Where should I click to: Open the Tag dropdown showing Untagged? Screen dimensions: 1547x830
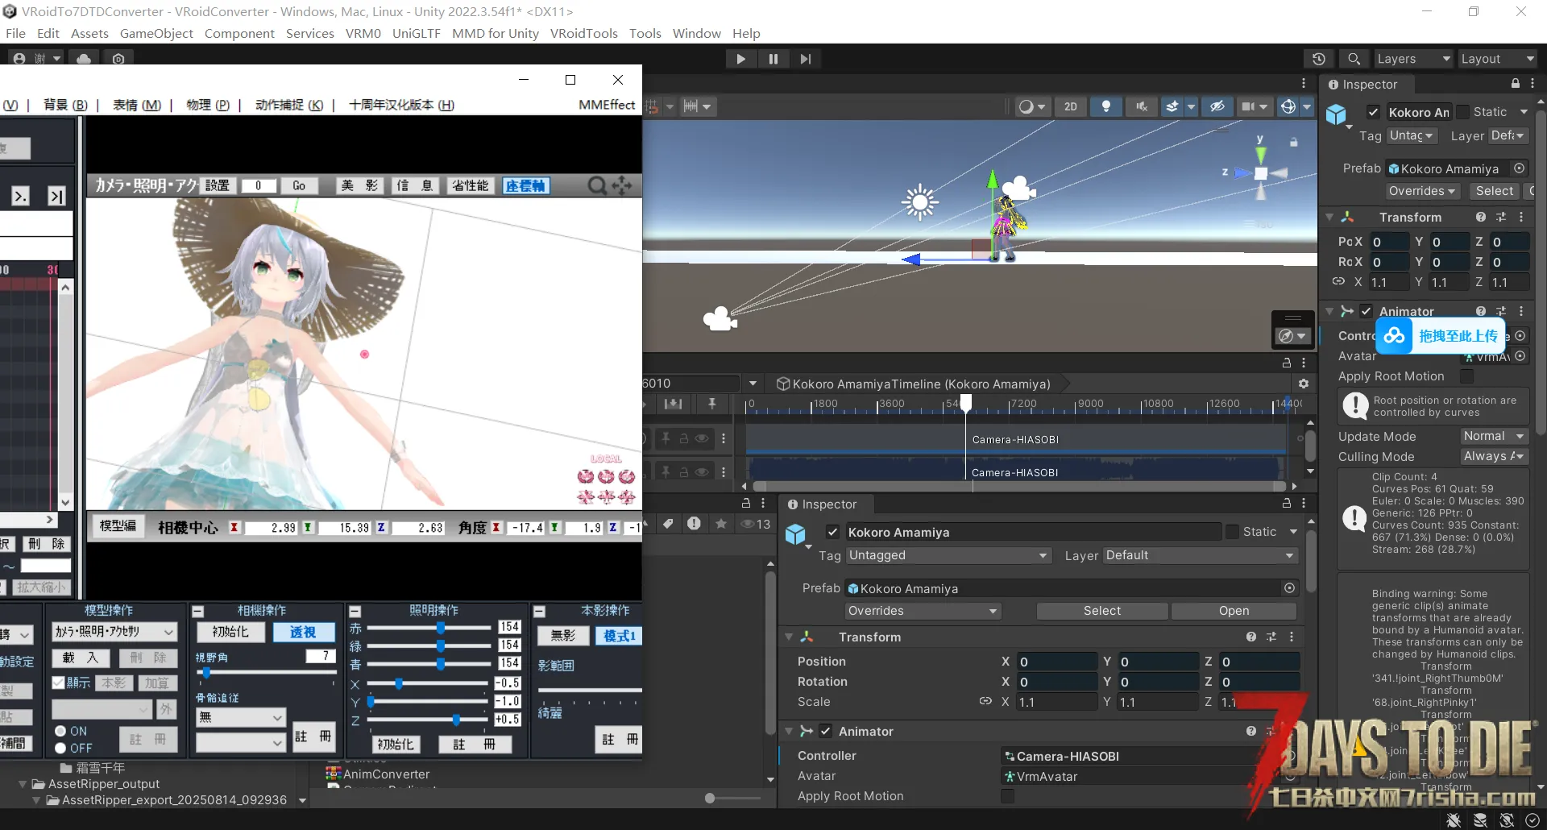(x=948, y=555)
